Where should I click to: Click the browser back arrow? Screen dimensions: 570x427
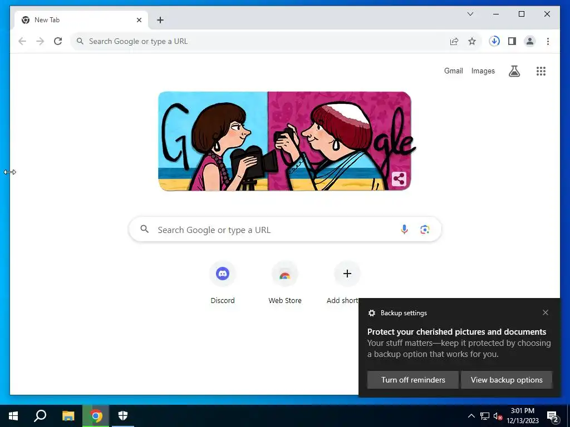22,41
